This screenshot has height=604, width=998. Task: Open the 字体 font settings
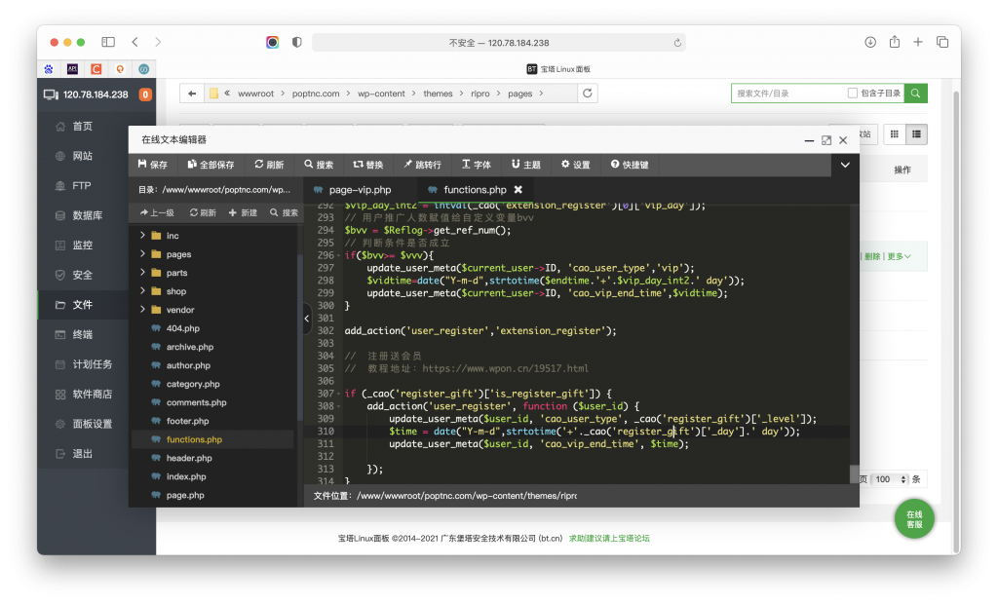click(x=477, y=165)
